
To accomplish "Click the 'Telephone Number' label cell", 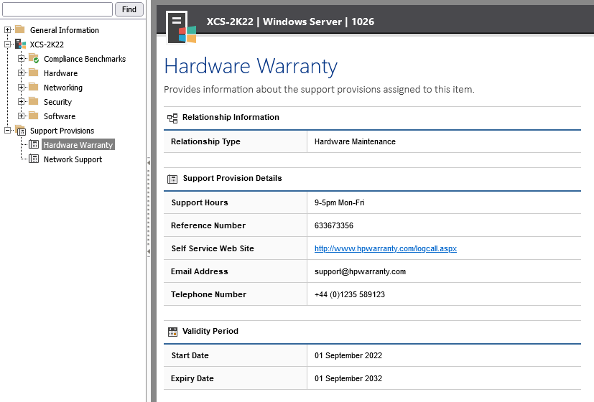I will tap(236, 294).
